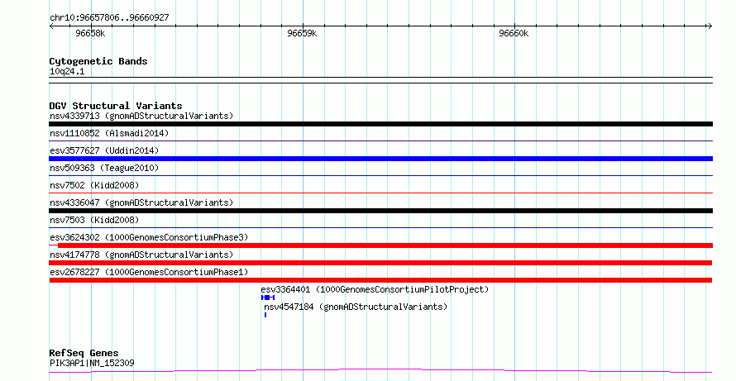
Task: Click the RefSeq Genes track heading
Action: [84, 353]
